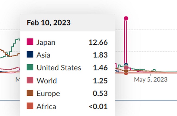Click the pink Japan color swatch
177x116 pixels.
coord(30,42)
